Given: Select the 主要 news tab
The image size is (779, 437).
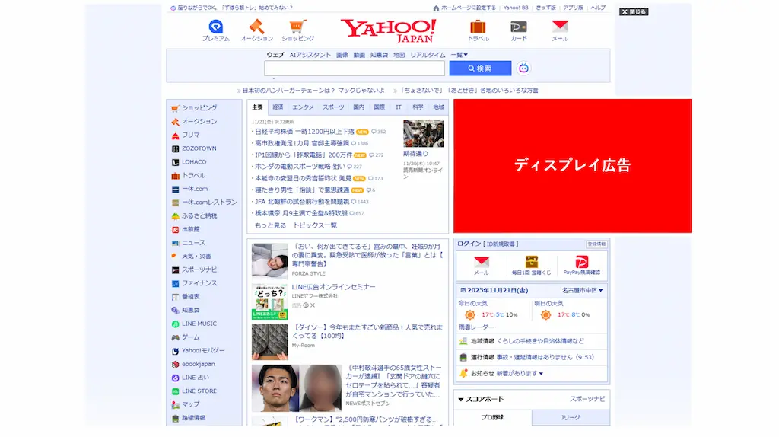Looking at the screenshot, I should pos(257,107).
